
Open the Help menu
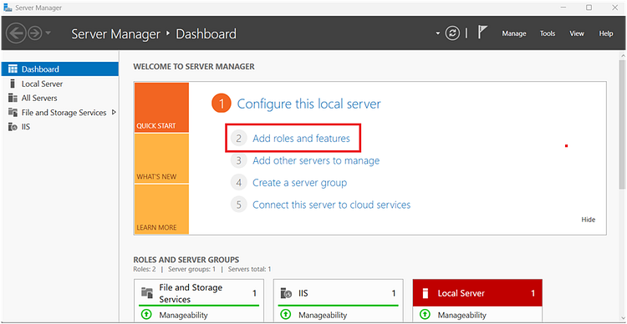[606, 33]
